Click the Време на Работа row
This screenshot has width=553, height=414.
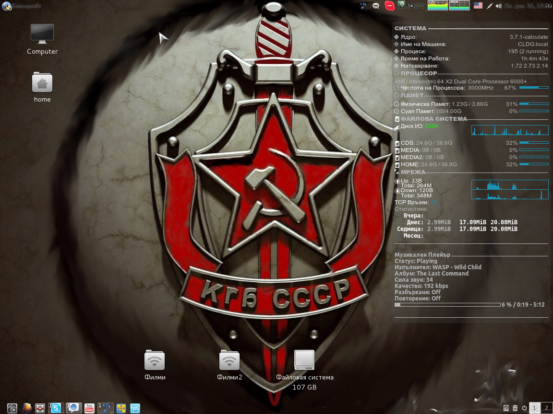click(x=471, y=58)
